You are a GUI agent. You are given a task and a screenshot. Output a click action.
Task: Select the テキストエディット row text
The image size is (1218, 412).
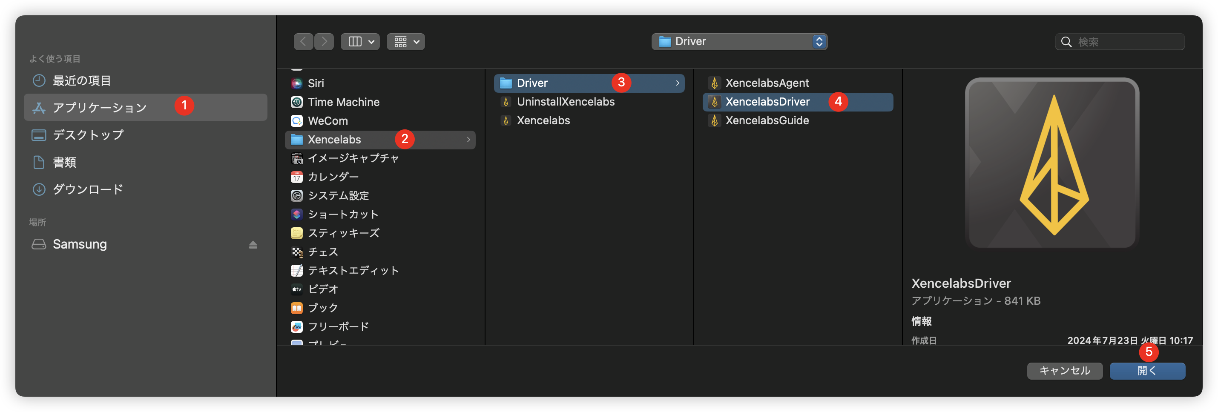[353, 271]
